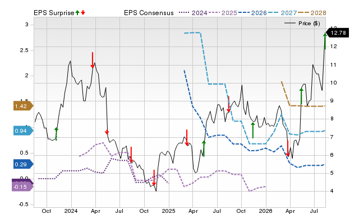
Task: Click the 11 label on the right price axis
Action: (333, 64)
